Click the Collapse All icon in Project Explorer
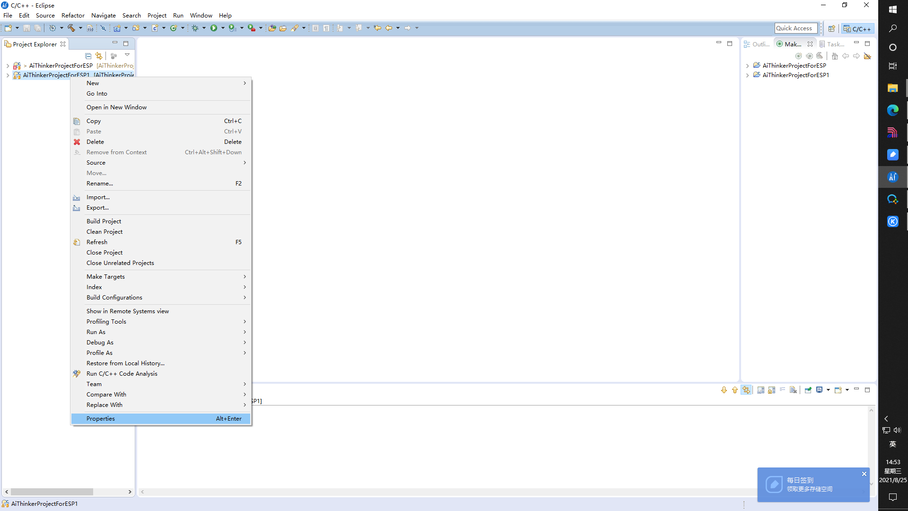This screenshot has height=511, width=908. (88, 56)
